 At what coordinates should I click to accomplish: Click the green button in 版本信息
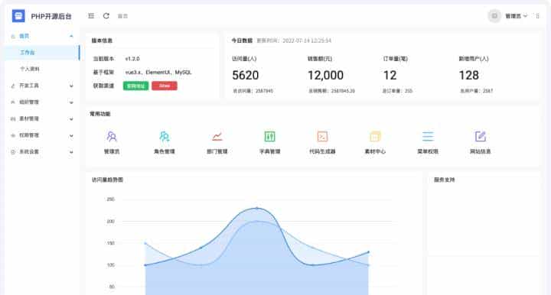point(135,86)
